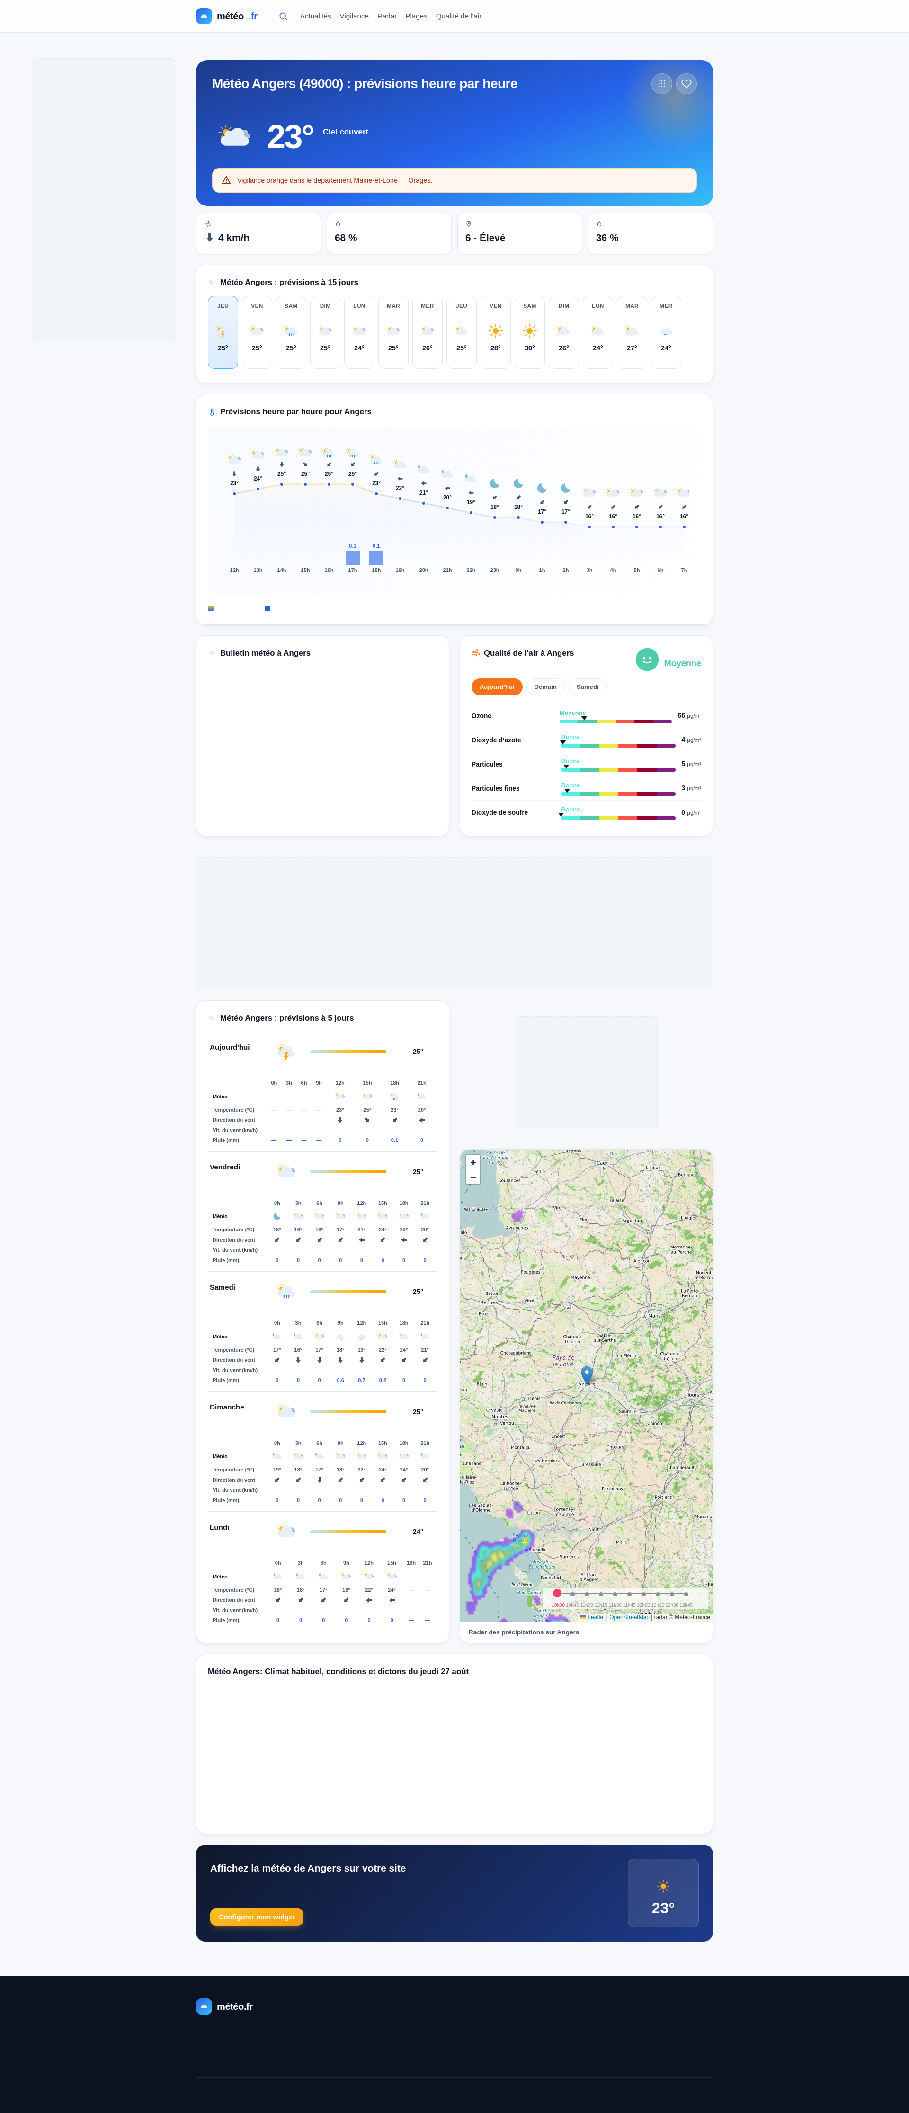
Task: Click the météo.fr cloud logo in the header
Action: (204, 17)
